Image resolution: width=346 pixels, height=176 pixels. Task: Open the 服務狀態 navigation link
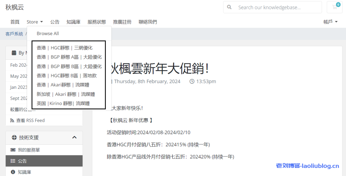pos(96,22)
